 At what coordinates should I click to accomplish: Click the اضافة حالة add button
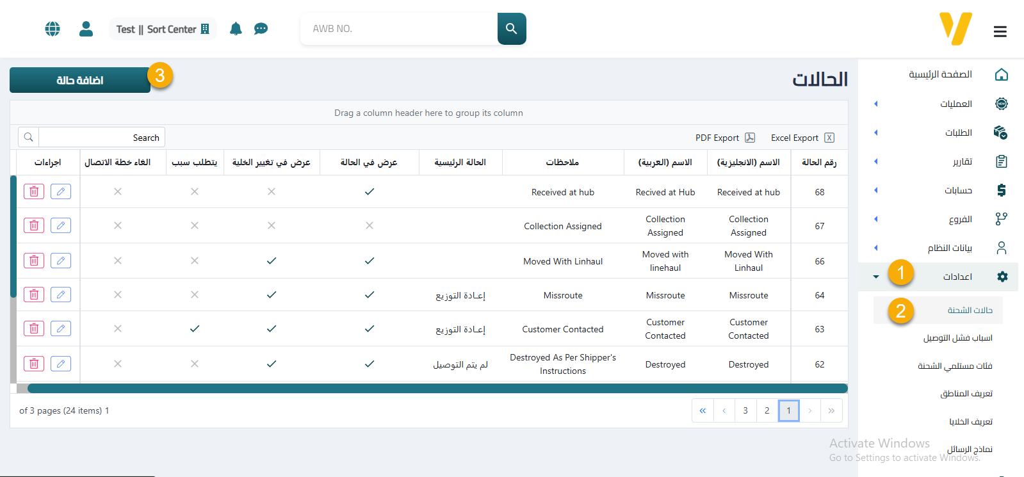click(x=80, y=80)
